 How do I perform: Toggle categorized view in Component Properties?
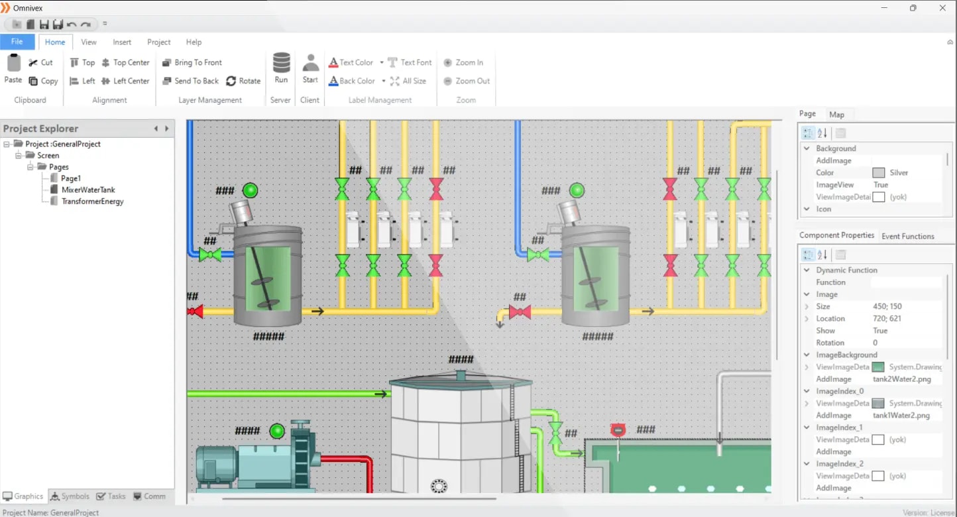click(x=808, y=255)
